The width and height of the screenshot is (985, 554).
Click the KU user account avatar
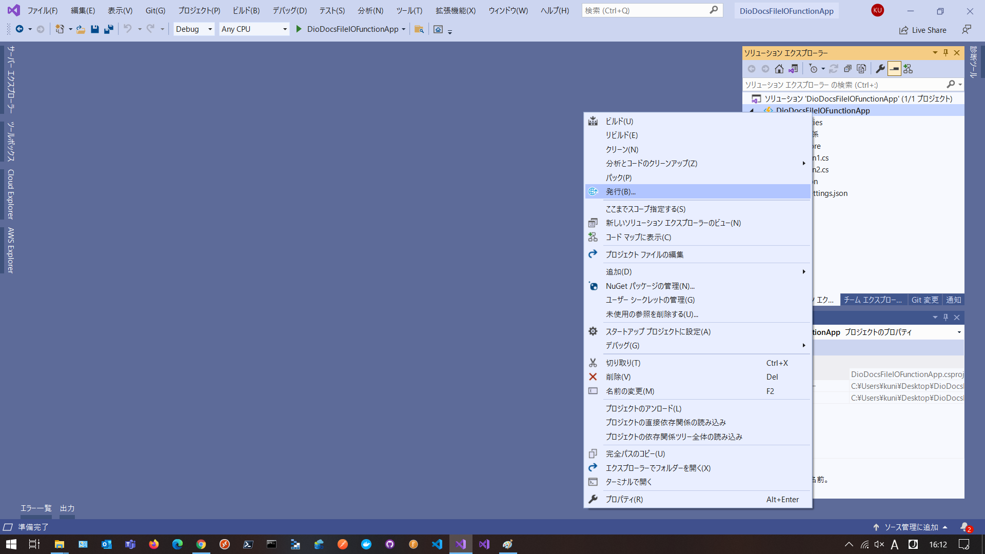tap(877, 10)
